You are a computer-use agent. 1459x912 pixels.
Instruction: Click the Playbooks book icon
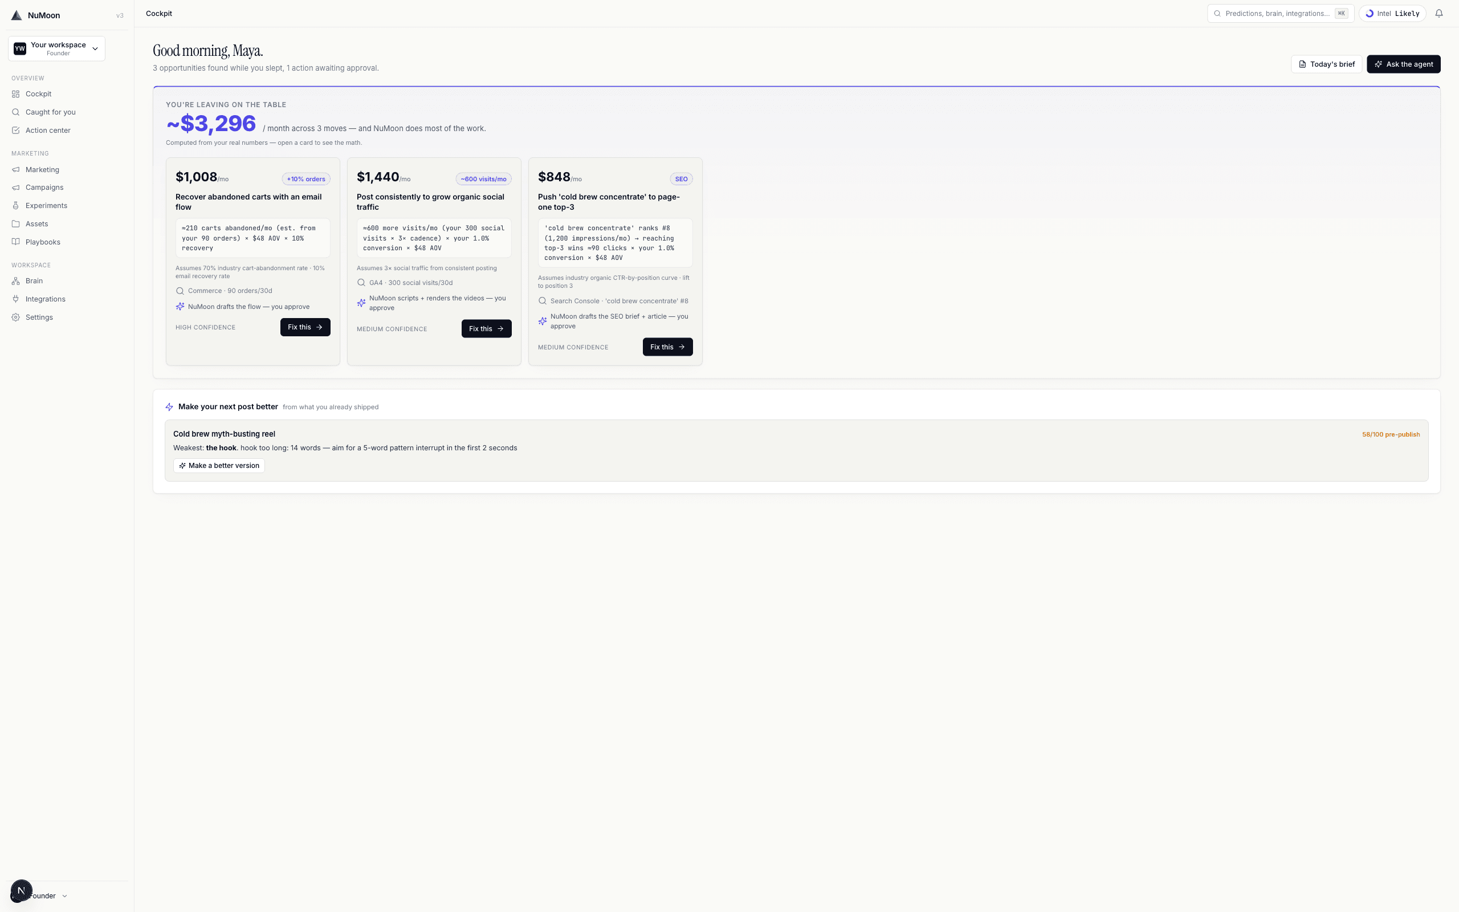16,242
